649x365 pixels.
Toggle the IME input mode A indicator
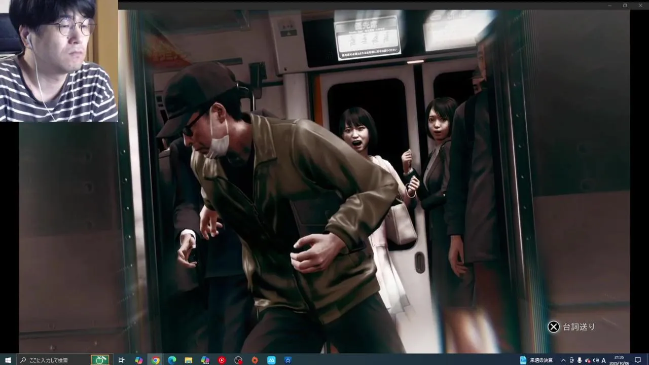pyautogui.click(x=604, y=360)
